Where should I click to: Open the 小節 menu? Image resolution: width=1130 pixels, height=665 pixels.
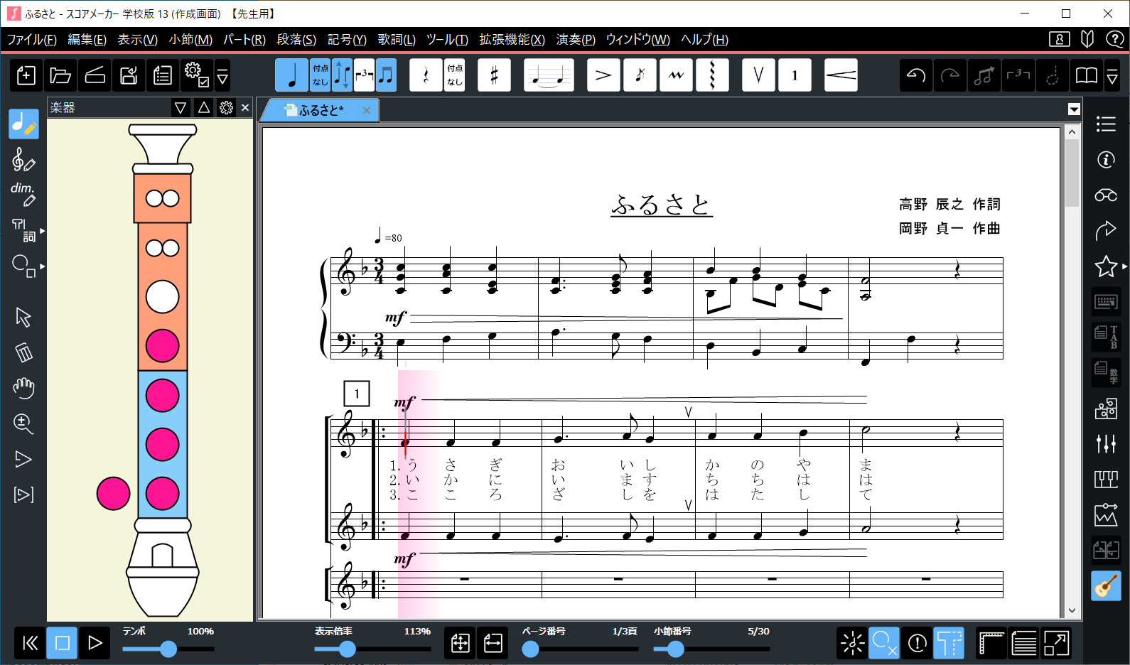pos(190,40)
